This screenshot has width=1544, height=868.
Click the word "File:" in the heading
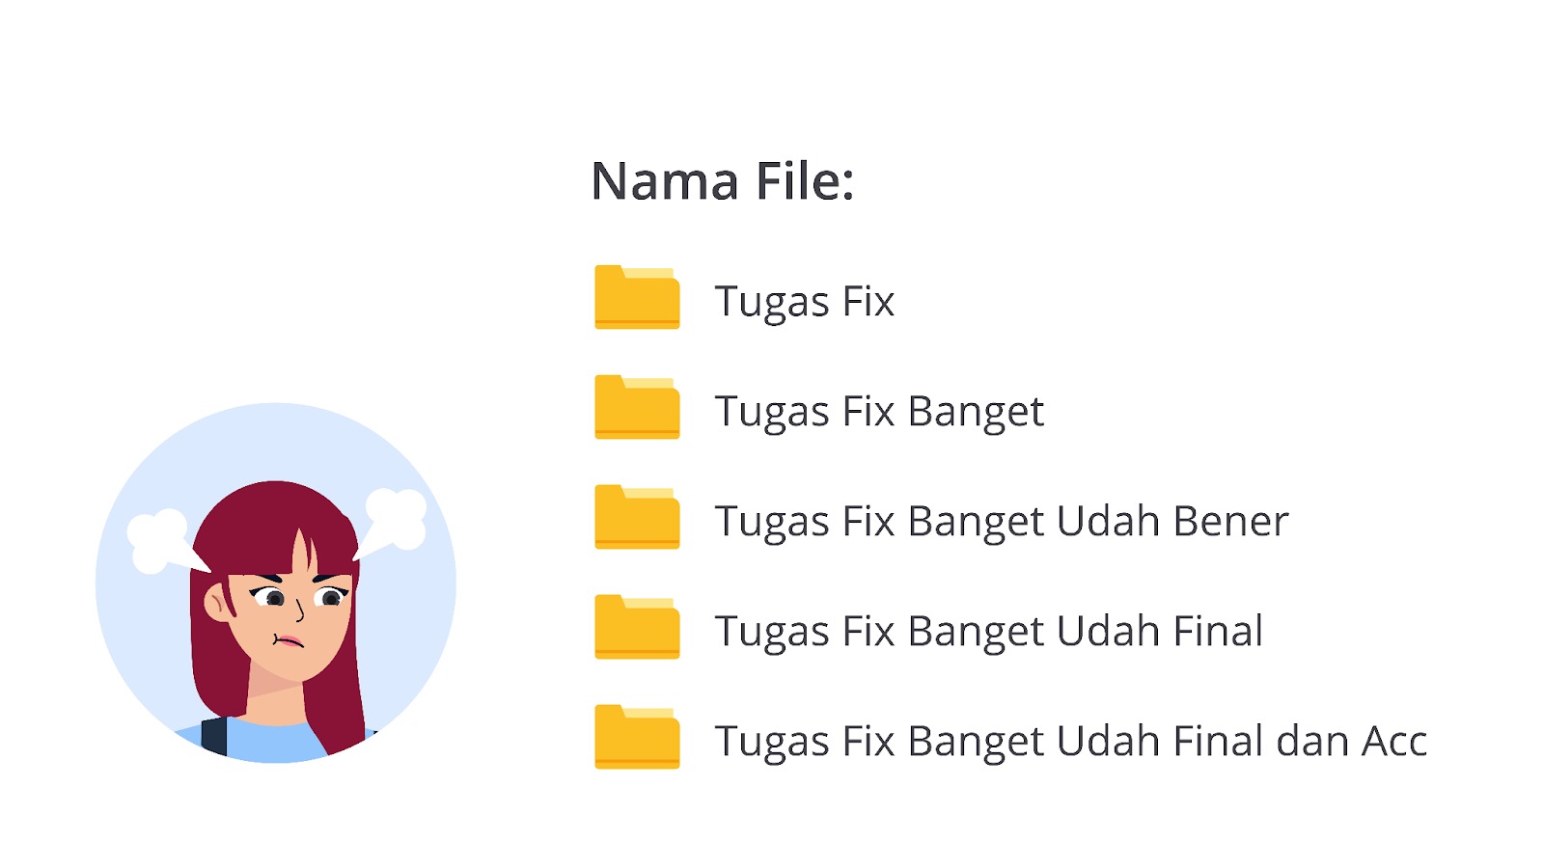pos(805,181)
